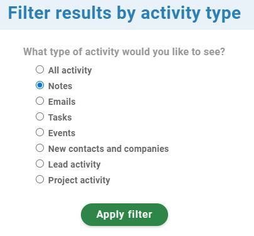Click the 'Project activity' label text
The image size is (254, 236).
(79, 180)
